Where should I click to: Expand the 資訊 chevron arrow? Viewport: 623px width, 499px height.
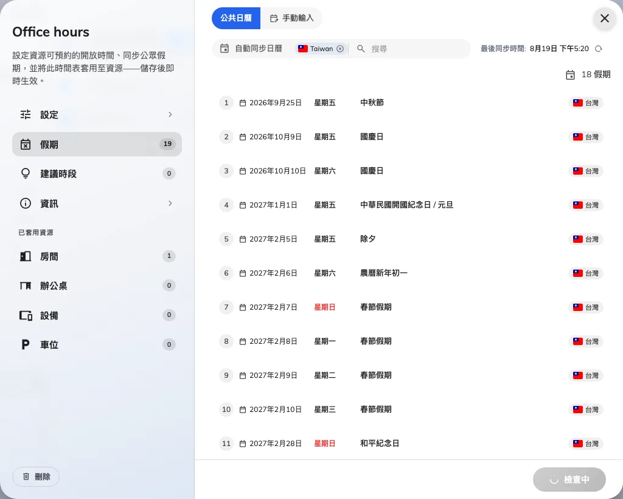[170, 203]
